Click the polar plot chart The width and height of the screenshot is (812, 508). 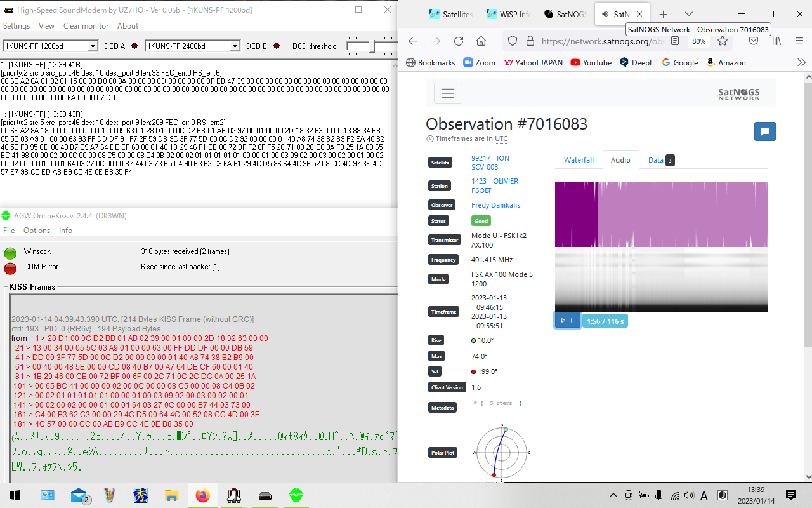coord(502,452)
